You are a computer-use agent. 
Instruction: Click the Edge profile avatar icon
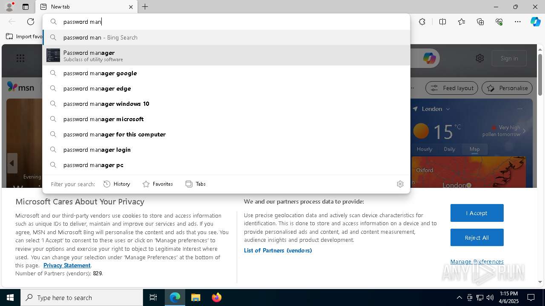9,7
